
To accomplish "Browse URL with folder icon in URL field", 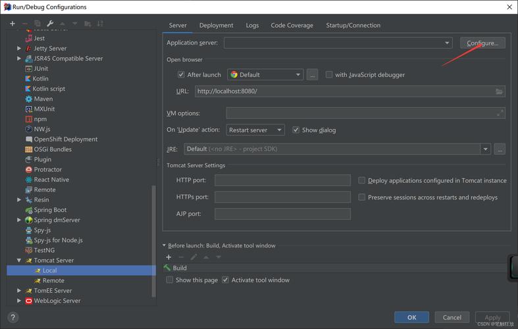I will [x=499, y=91].
